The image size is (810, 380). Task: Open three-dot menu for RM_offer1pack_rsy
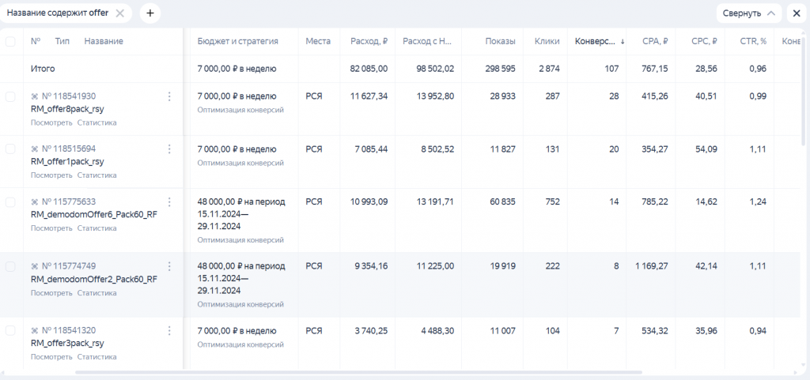pos(169,149)
